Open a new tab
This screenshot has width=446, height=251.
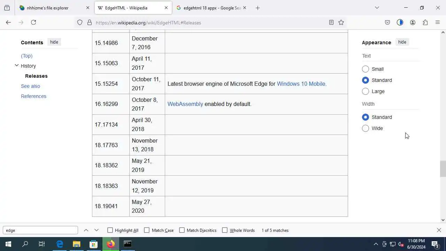tap(258, 8)
